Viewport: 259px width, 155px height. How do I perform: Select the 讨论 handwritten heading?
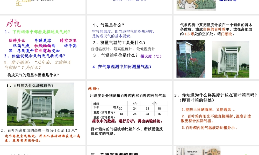(x=13, y=23)
